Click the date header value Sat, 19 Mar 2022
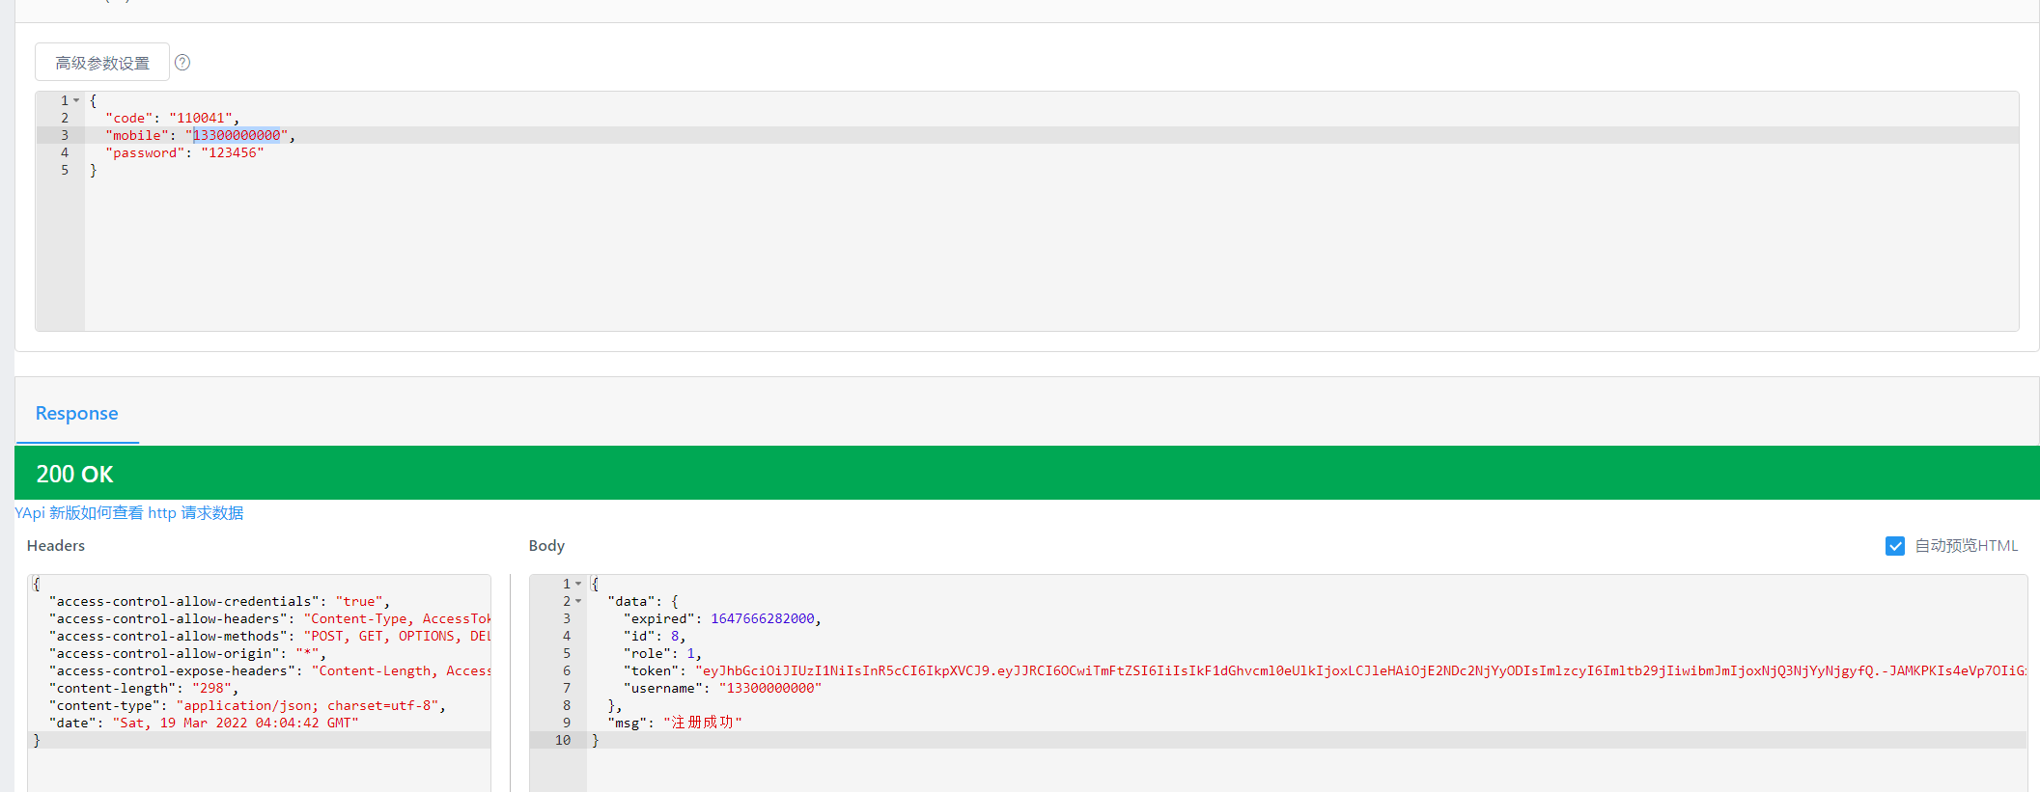Viewport: 2040px width, 792px height. (236, 723)
